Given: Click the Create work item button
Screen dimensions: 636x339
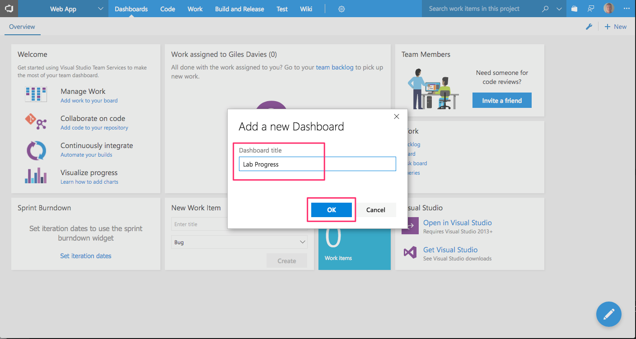Looking at the screenshot, I should 287,260.
